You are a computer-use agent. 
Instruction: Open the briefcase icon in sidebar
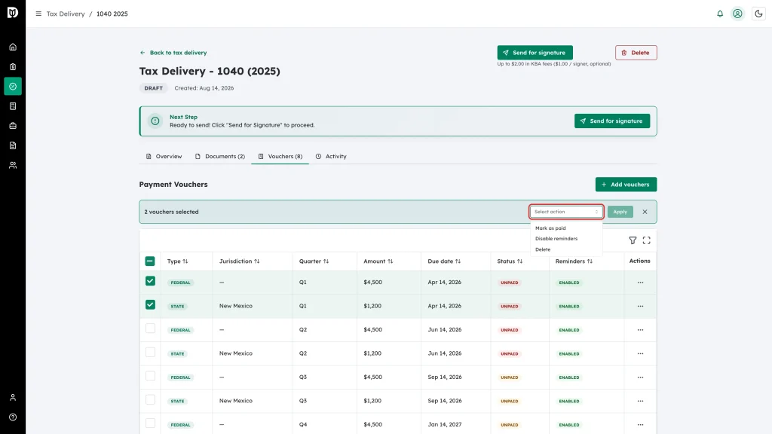[x=13, y=126]
